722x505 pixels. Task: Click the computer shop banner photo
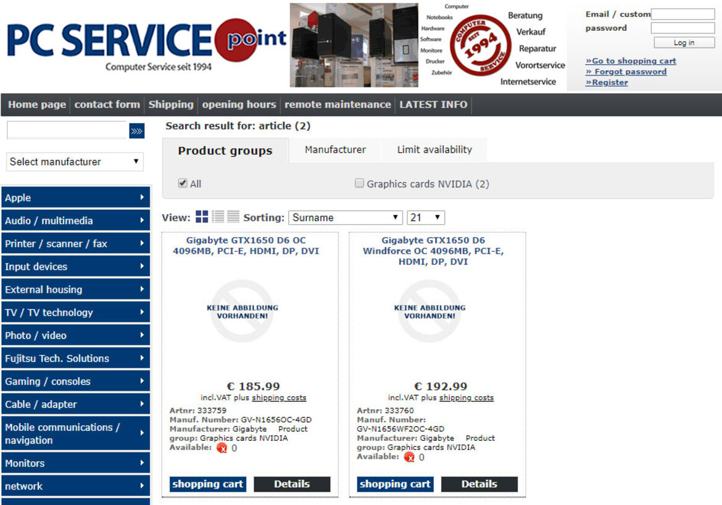click(x=354, y=44)
